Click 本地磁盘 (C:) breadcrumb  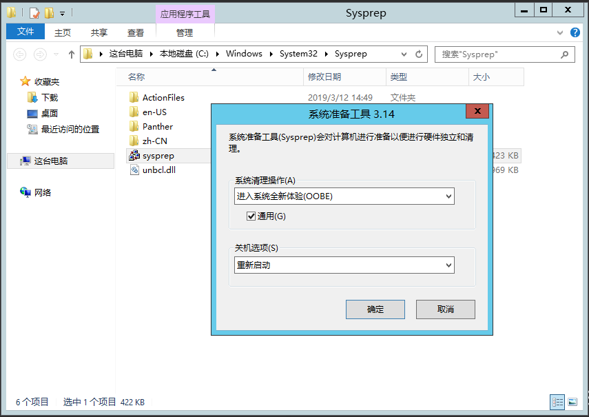tap(184, 54)
